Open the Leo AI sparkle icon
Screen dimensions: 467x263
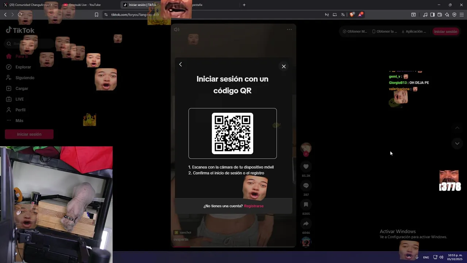[x=447, y=15]
